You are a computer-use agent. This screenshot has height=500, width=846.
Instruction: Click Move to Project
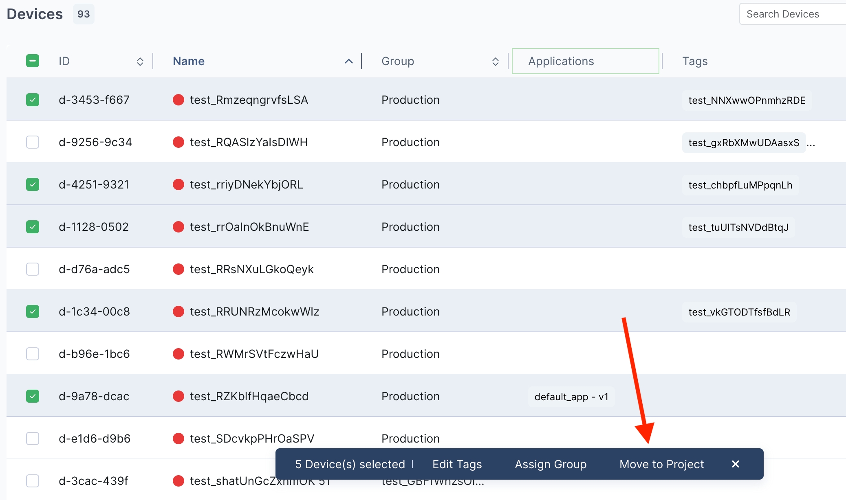(x=661, y=464)
